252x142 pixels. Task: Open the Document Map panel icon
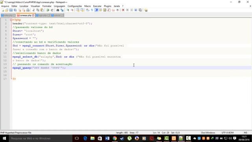pyautogui.click(x=105, y=10)
